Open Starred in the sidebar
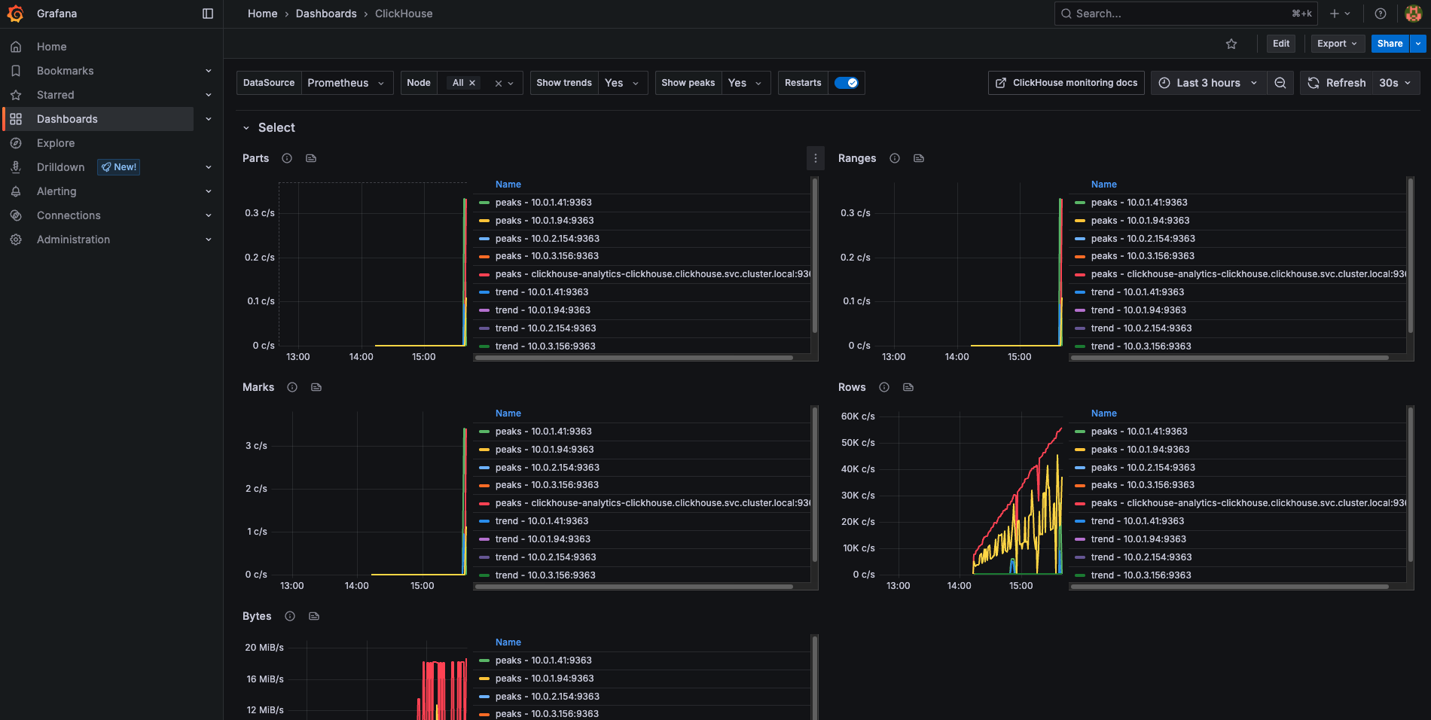Image resolution: width=1431 pixels, height=720 pixels. pyautogui.click(x=55, y=95)
